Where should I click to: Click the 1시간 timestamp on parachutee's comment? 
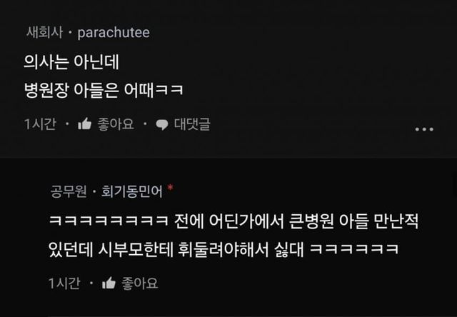tap(40, 124)
